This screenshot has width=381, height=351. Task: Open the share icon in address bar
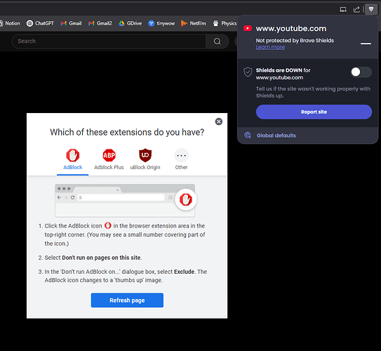point(356,10)
